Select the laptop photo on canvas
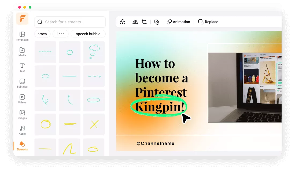This screenshot has height=172, width=295. (245, 87)
